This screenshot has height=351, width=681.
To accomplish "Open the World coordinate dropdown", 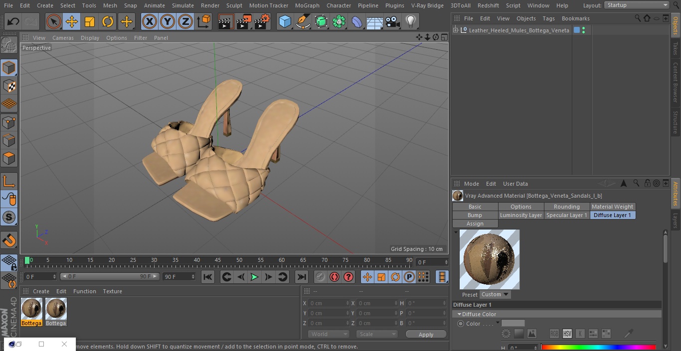I will [329, 334].
